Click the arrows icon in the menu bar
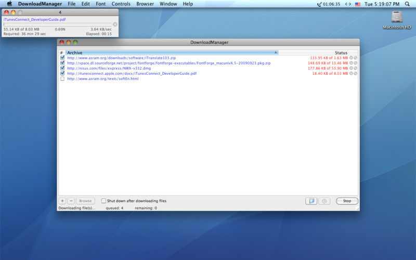 (348, 4)
